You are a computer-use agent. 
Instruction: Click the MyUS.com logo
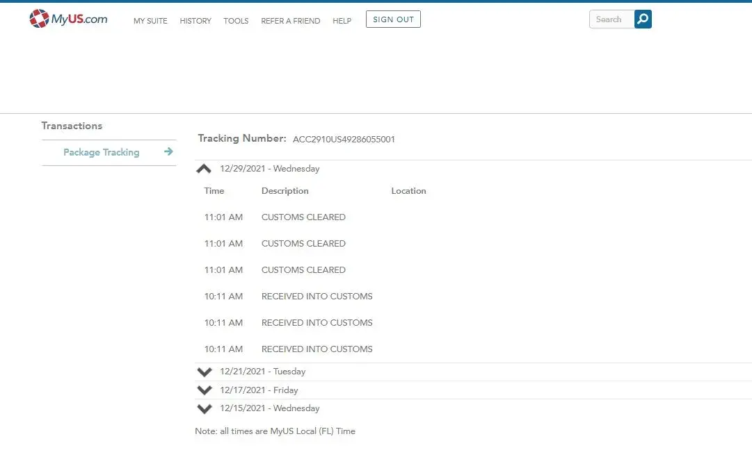[x=68, y=19]
